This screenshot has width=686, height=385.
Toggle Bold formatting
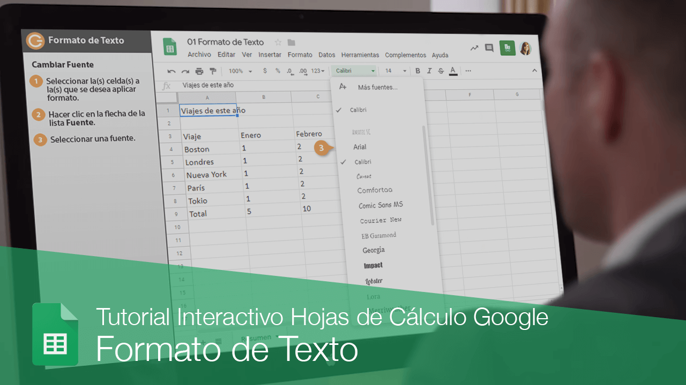coord(417,71)
